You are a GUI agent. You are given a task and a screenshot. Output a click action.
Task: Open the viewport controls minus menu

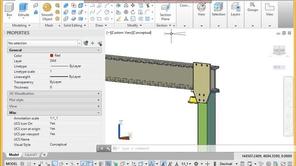coord(109,33)
